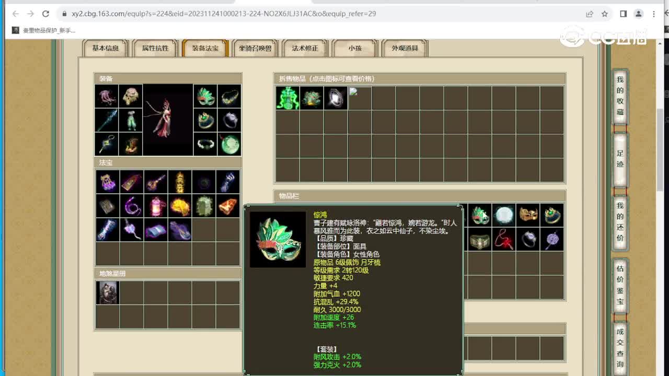Screen dimensions: 669x376
Task: Click the purple pipa talisman in 法宝
Action: tap(180, 230)
